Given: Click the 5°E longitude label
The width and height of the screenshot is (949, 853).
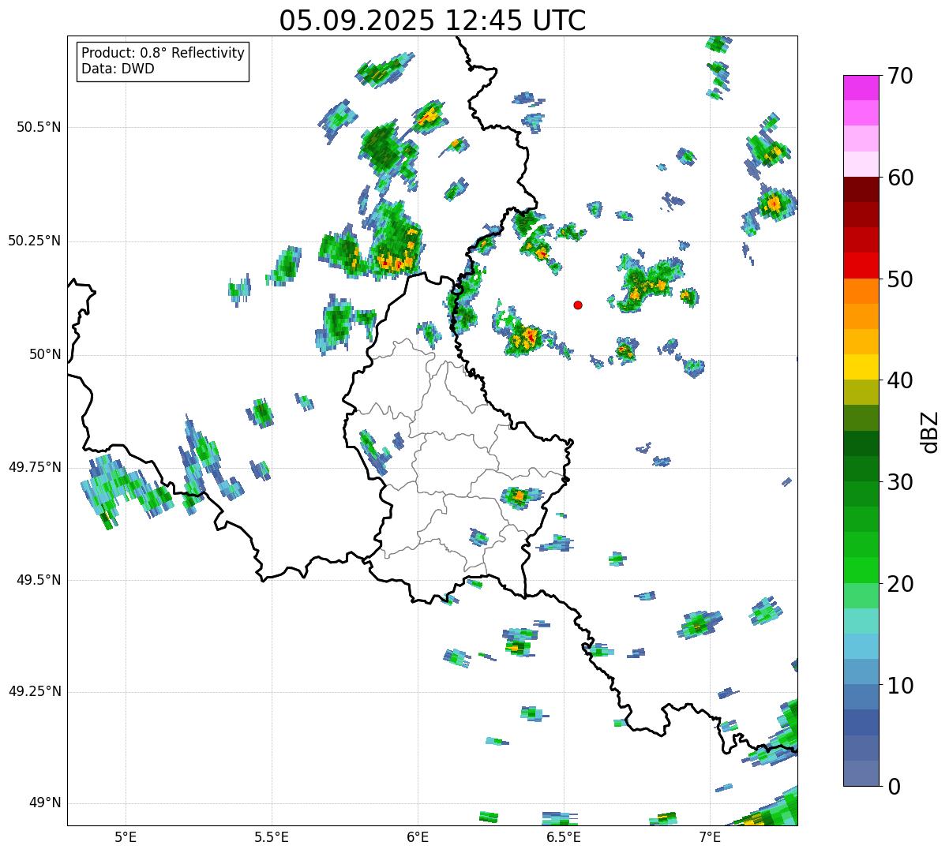Looking at the screenshot, I should tap(126, 837).
